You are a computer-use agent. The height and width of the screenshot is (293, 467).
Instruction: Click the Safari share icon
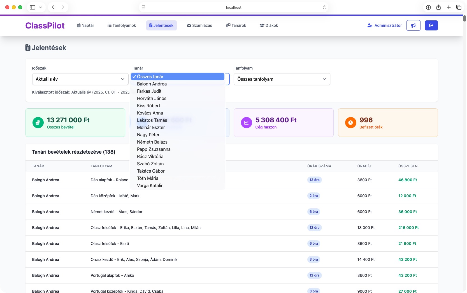(x=438, y=8)
